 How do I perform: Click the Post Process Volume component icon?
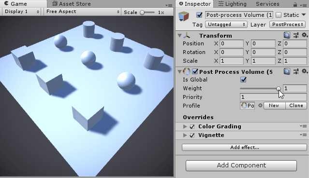click(187, 71)
